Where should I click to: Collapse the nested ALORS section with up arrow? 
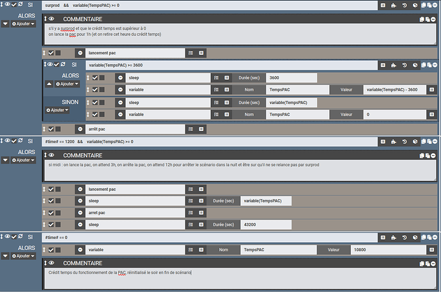point(49,83)
